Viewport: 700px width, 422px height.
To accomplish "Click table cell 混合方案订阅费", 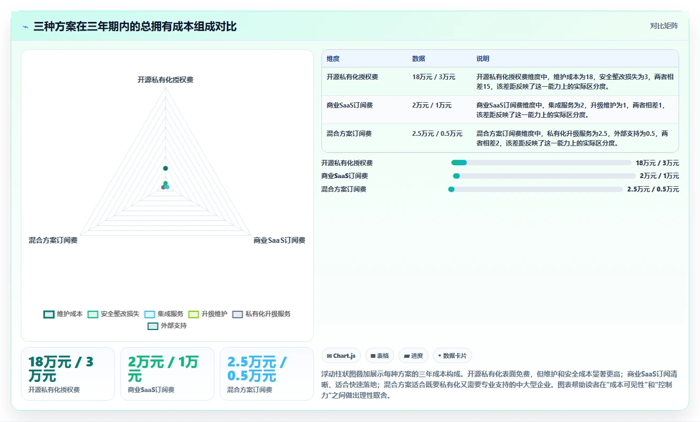I will click(x=349, y=134).
